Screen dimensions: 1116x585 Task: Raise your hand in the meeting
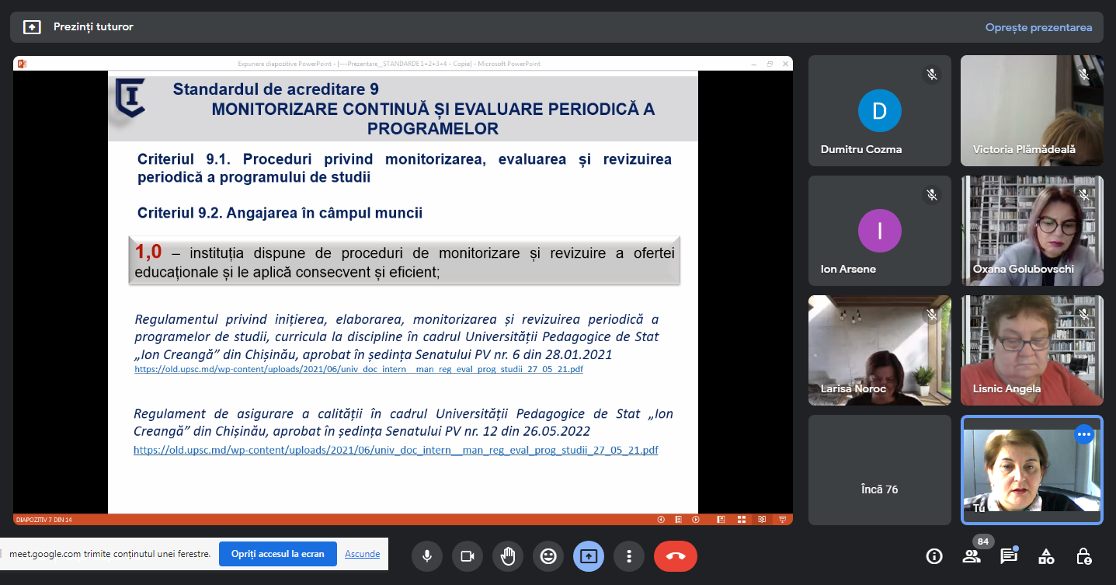point(508,556)
